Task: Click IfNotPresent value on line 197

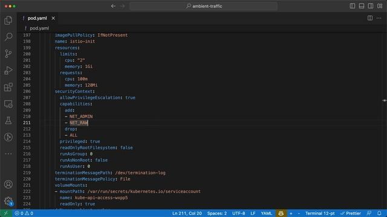Action: (x=112, y=35)
